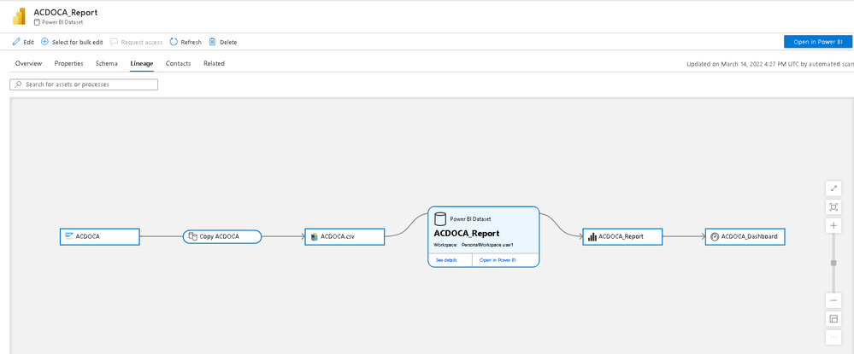Open the Contacts tab
854x354 pixels.
click(178, 64)
